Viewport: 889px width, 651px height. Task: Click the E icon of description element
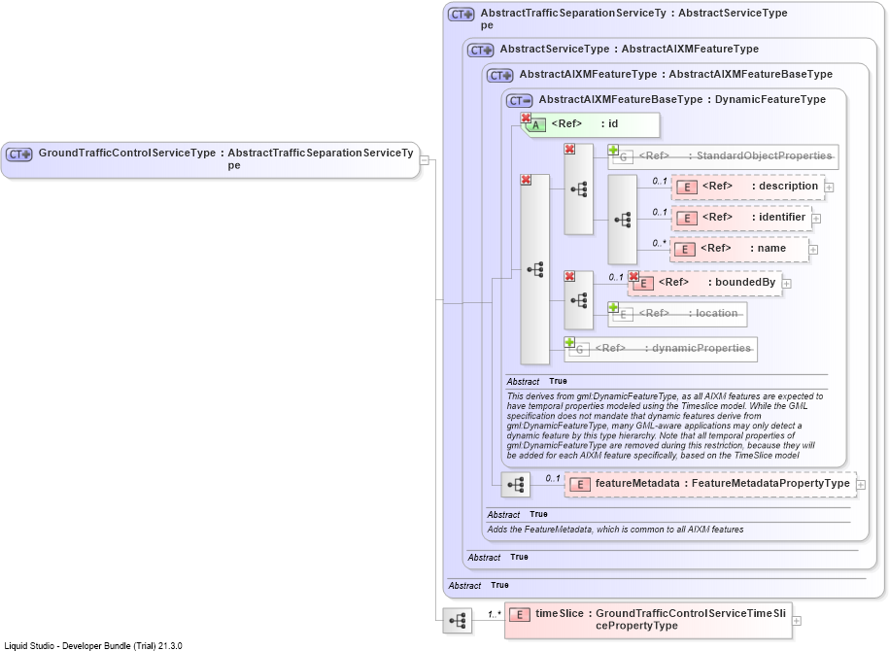(687, 188)
